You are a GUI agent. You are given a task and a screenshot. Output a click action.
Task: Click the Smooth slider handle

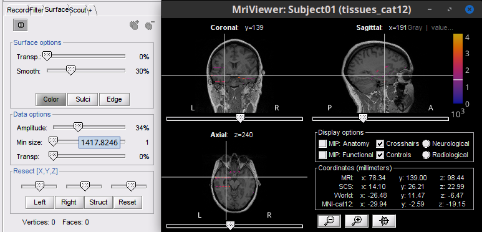(x=70, y=70)
